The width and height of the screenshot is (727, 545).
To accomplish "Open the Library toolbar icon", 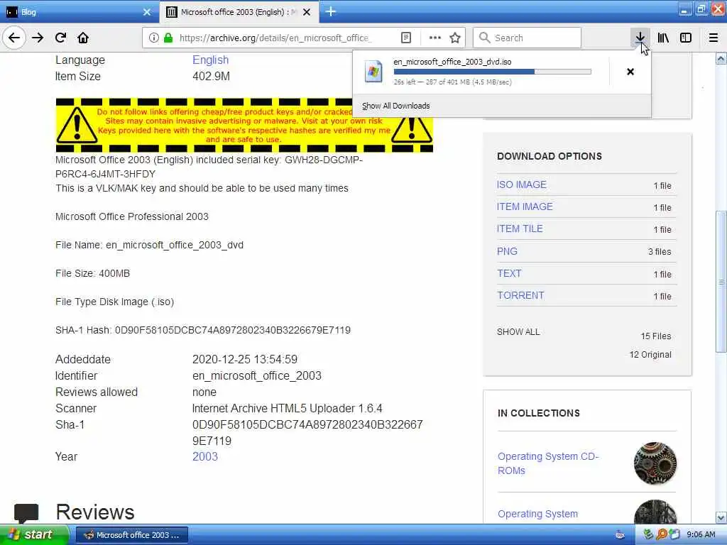I will click(663, 38).
